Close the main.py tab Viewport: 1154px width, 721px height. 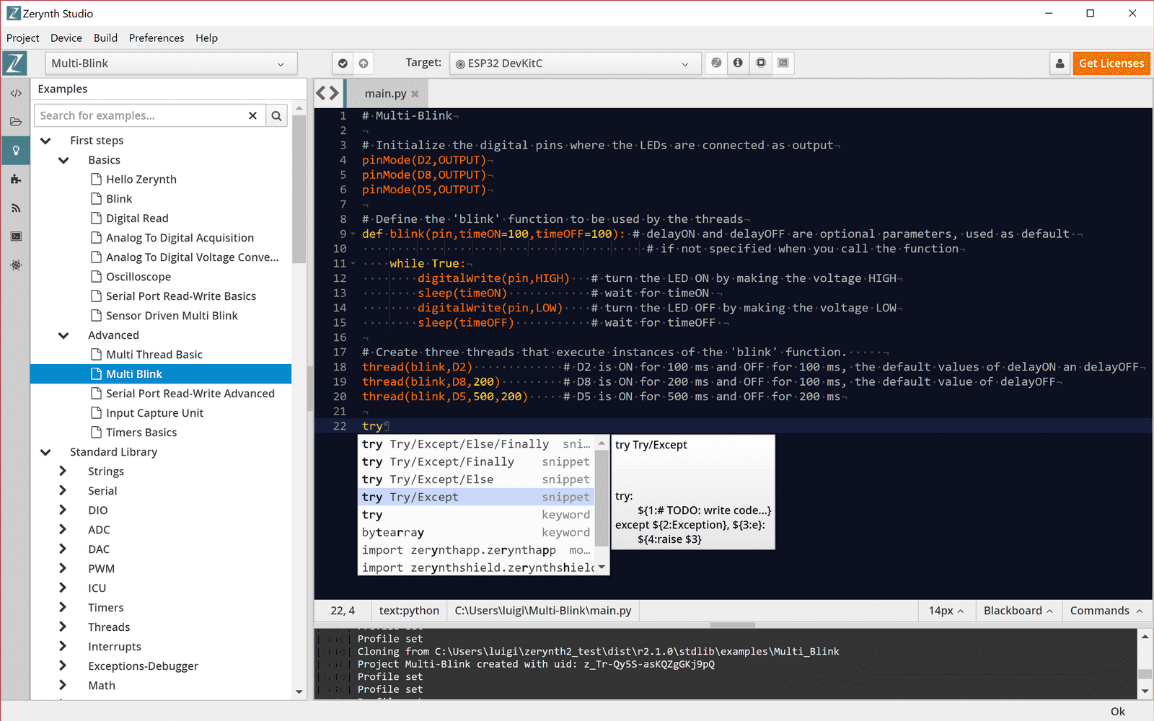coord(415,94)
